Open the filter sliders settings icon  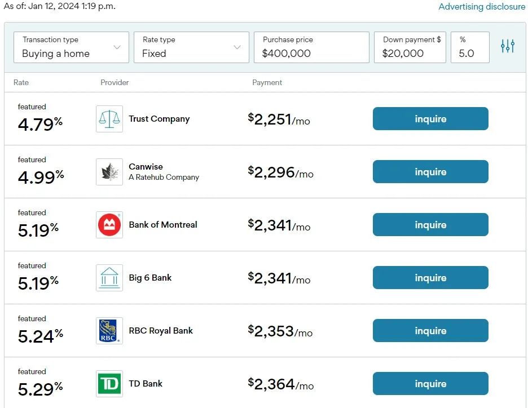[x=508, y=46]
